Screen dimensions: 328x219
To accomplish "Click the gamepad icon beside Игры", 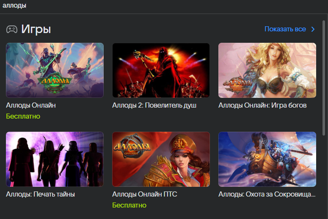I will tap(12, 29).
